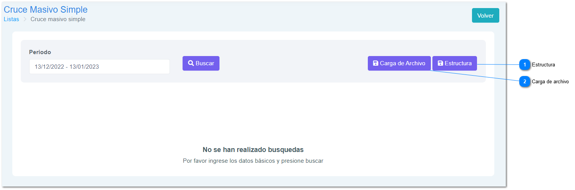
Task: Click the 'Por favor ingrese los datos' hint text
Action: 253,161
